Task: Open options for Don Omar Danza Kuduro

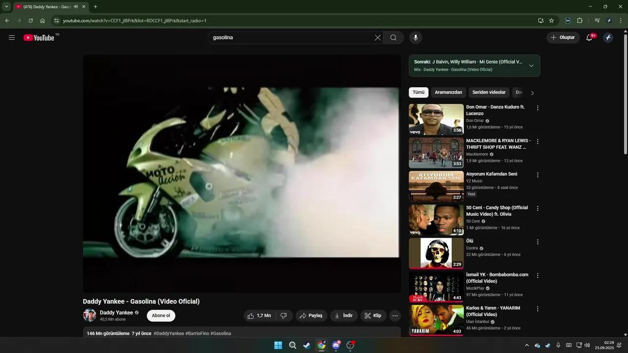Action: [538, 108]
